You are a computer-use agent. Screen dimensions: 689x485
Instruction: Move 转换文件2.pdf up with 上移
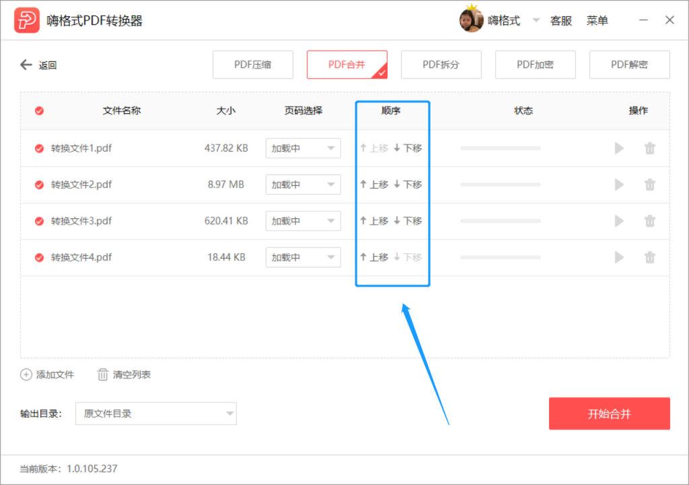pos(374,185)
